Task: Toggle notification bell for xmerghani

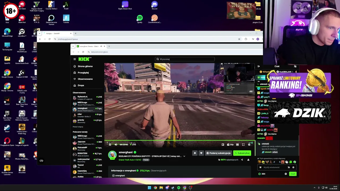Action: pyautogui.click(x=195, y=153)
